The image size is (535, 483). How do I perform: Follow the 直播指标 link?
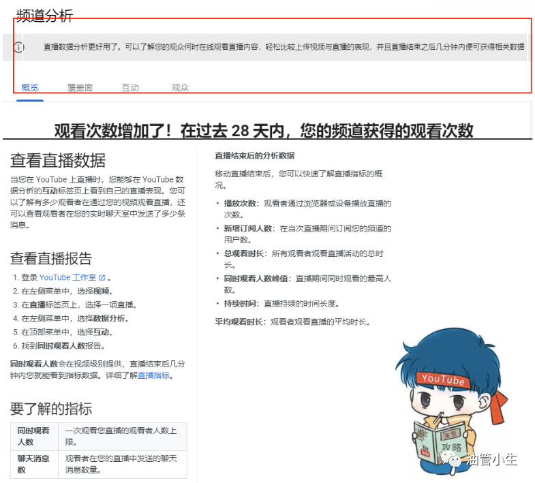pyautogui.click(x=153, y=375)
